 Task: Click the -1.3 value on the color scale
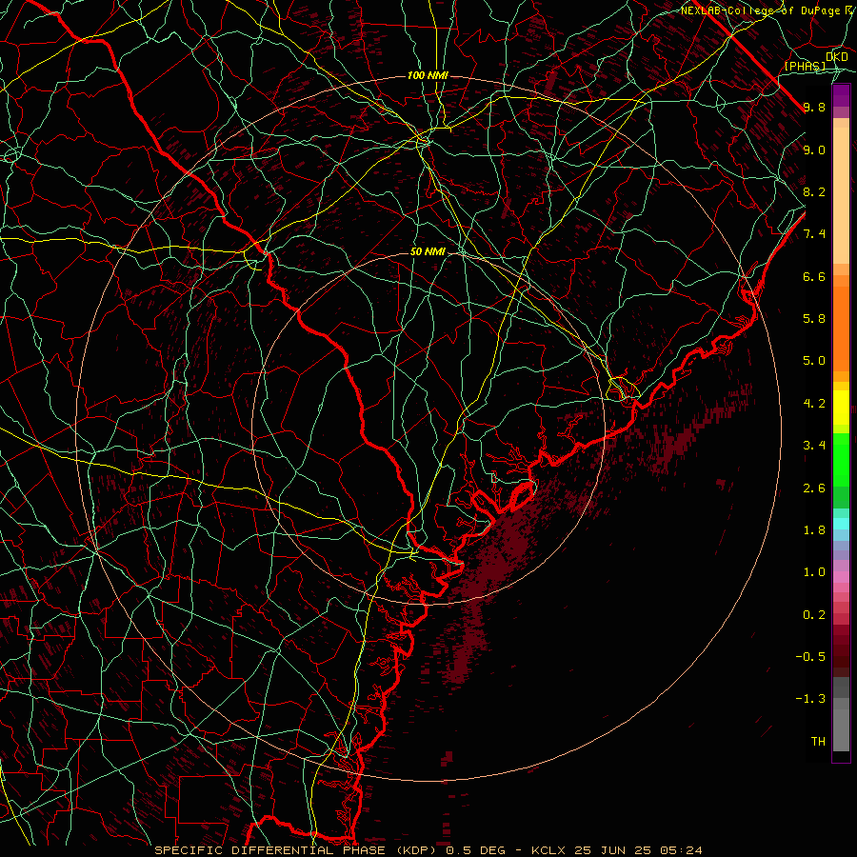[x=810, y=699]
